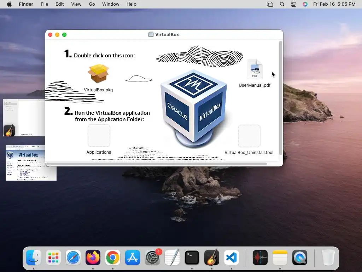Open Visual Studio Code from the Dock
The width and height of the screenshot is (362, 272).
pos(232,257)
